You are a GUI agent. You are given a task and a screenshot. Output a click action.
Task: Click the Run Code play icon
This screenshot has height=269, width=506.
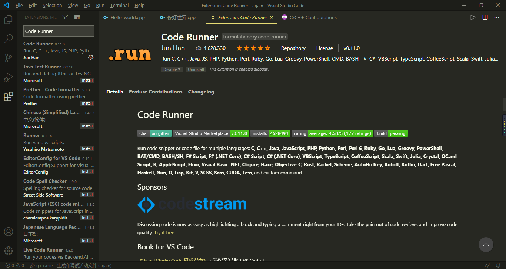coord(473,17)
